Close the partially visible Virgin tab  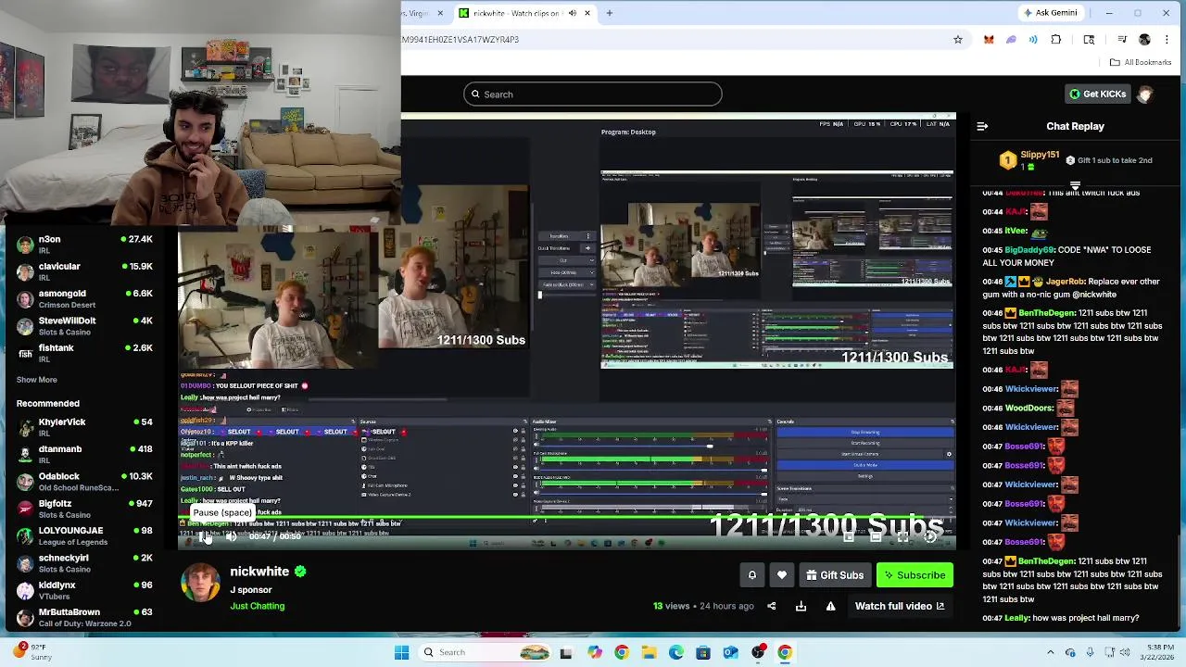pos(440,13)
